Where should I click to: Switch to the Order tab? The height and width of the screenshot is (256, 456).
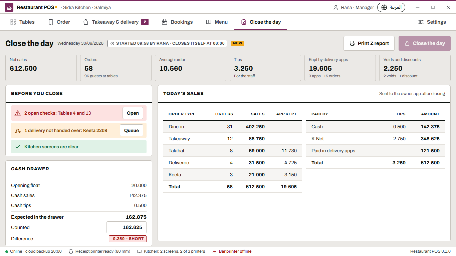59,22
